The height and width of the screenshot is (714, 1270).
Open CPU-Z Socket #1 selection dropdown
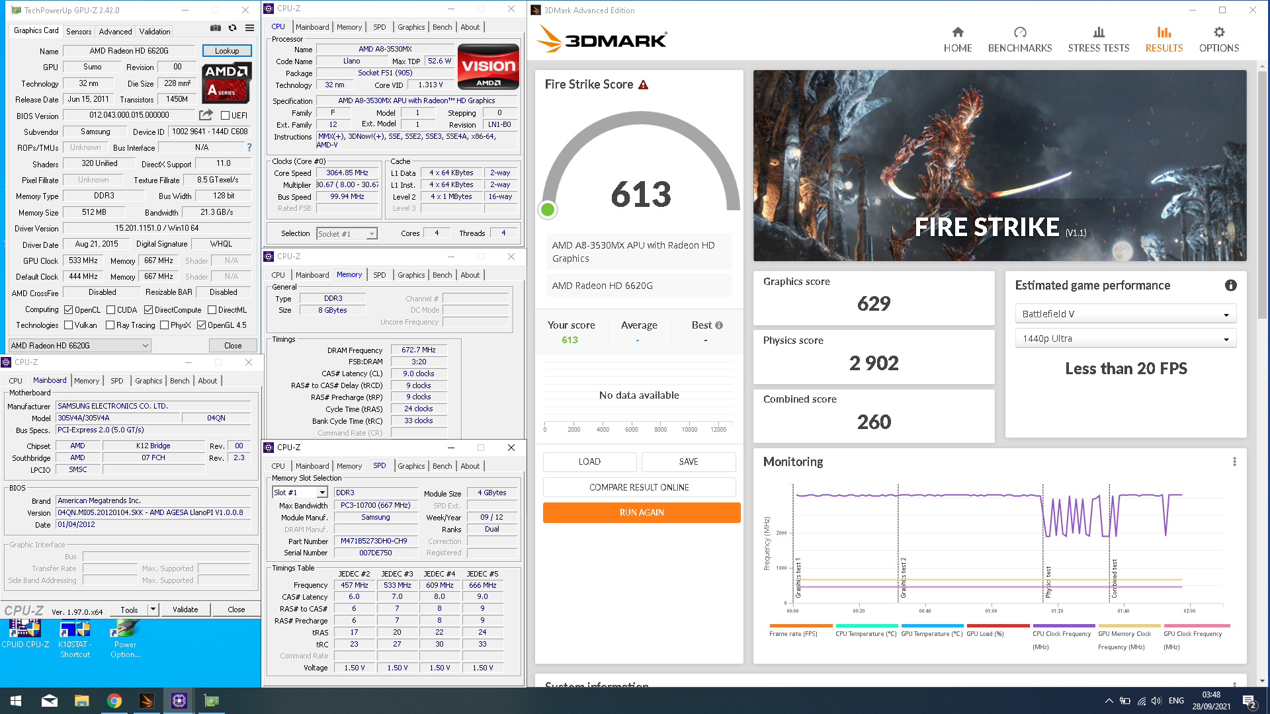[347, 233]
